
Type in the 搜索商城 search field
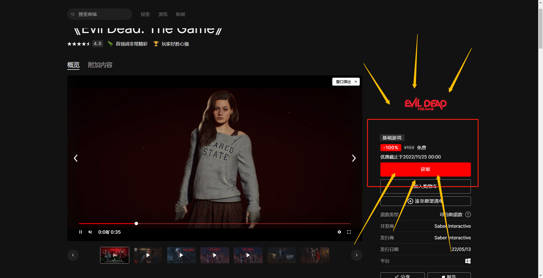click(103, 14)
